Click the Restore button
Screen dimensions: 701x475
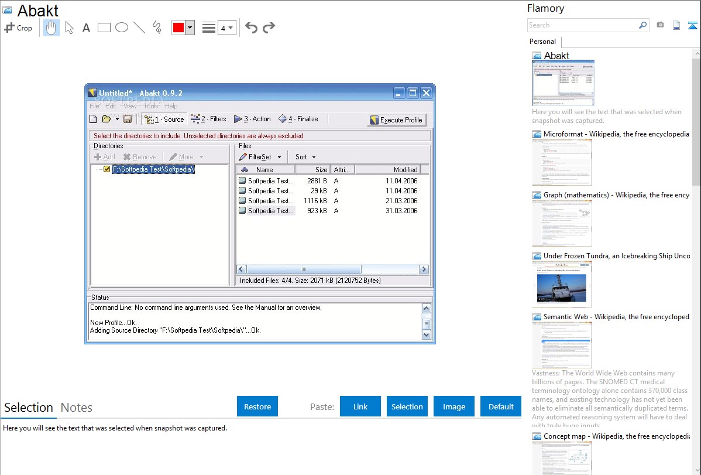pyautogui.click(x=257, y=406)
